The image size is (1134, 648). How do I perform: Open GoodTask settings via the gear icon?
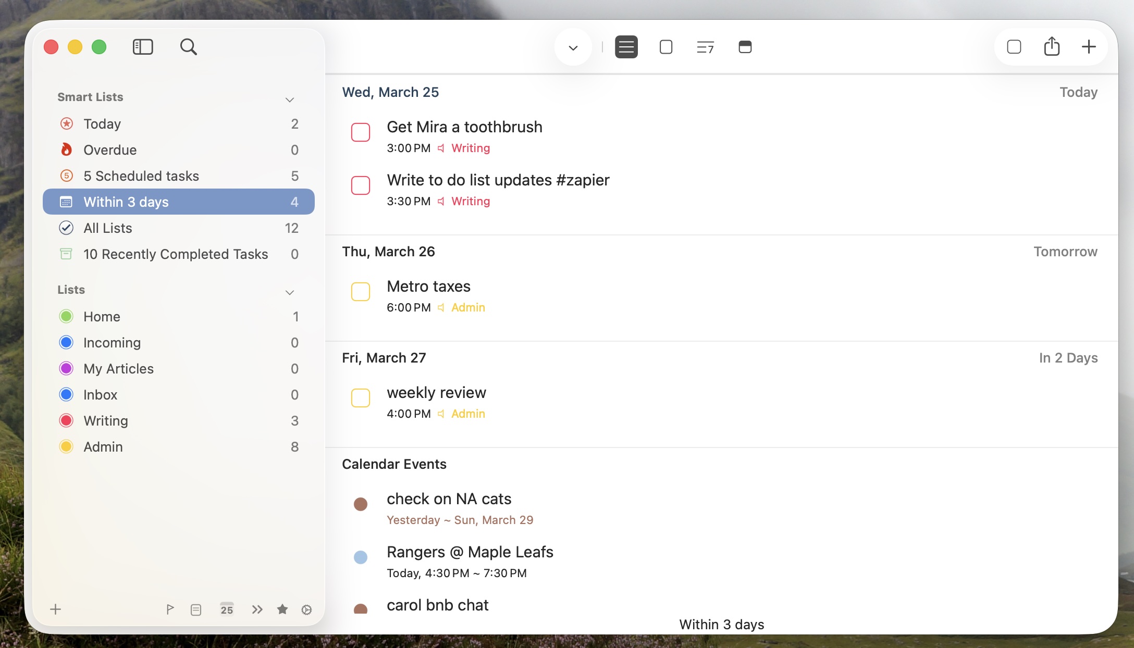tap(306, 609)
